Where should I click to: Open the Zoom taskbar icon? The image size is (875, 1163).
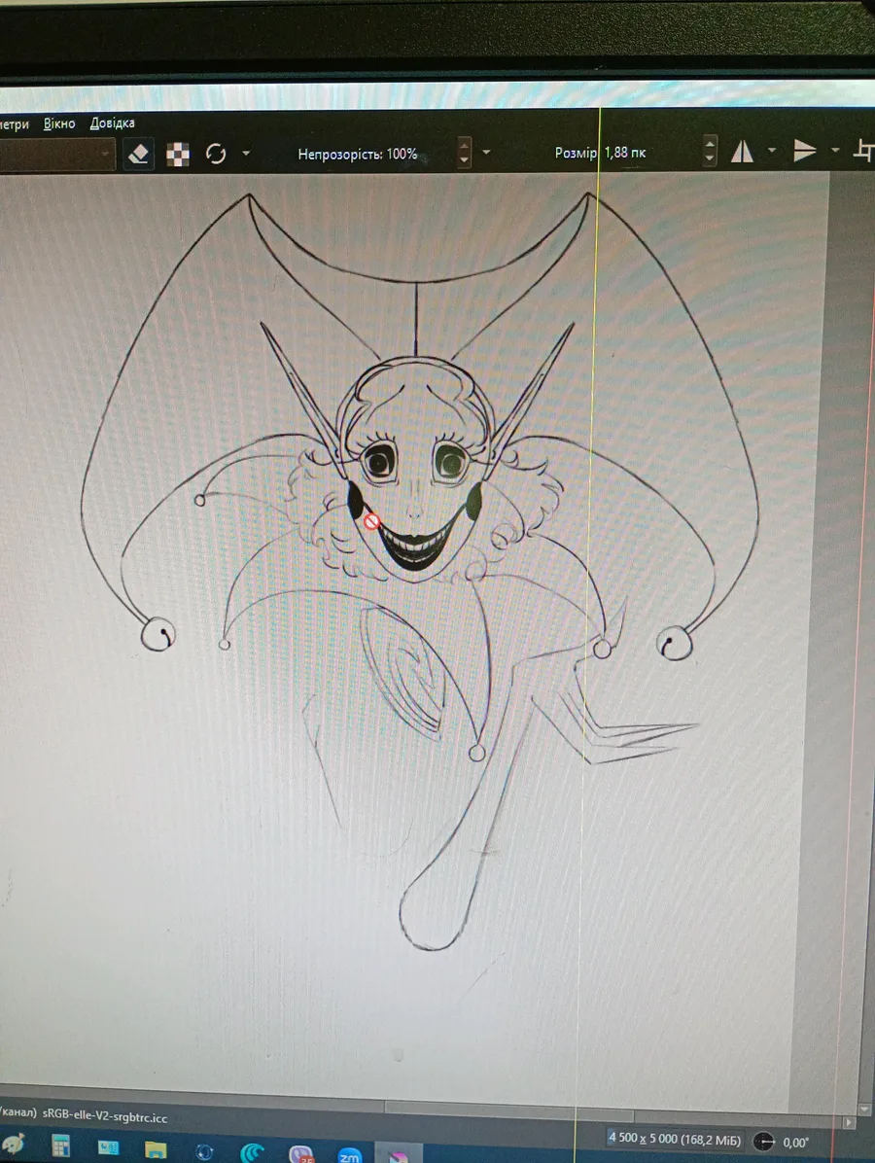349,1154
